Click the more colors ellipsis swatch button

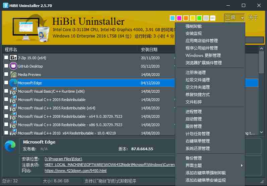pos(212,18)
